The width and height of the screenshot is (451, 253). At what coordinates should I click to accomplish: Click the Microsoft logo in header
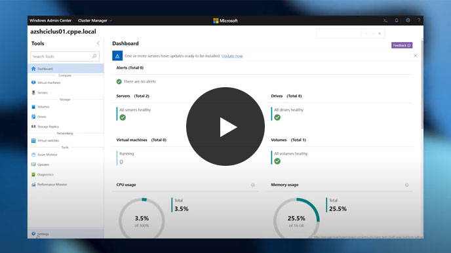pos(226,21)
